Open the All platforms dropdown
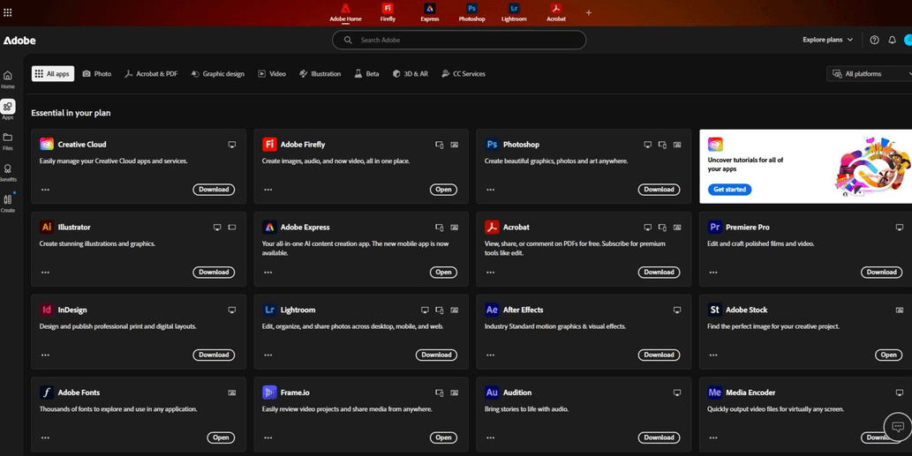Screen dimensions: 912x456 point(870,74)
